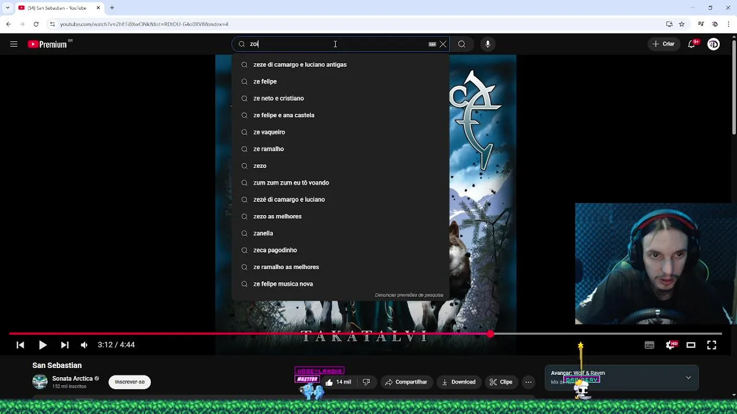Viewport: 737px width, 414px height.
Task: Open YouTube account avatar menu
Action: (713, 44)
